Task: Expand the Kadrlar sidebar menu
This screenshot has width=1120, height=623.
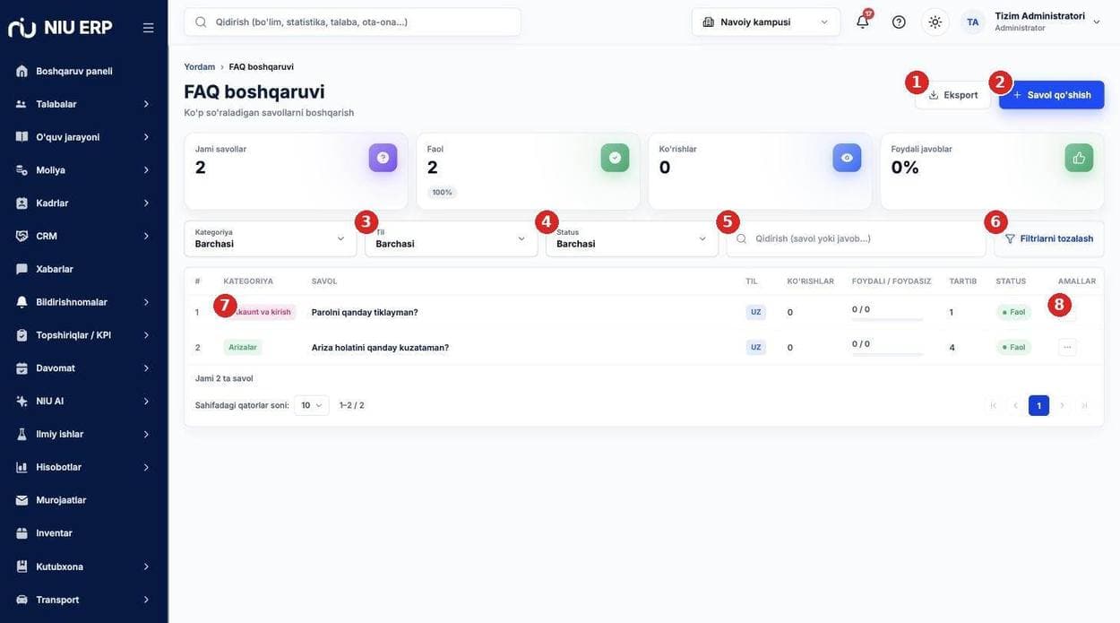Action: (84, 203)
